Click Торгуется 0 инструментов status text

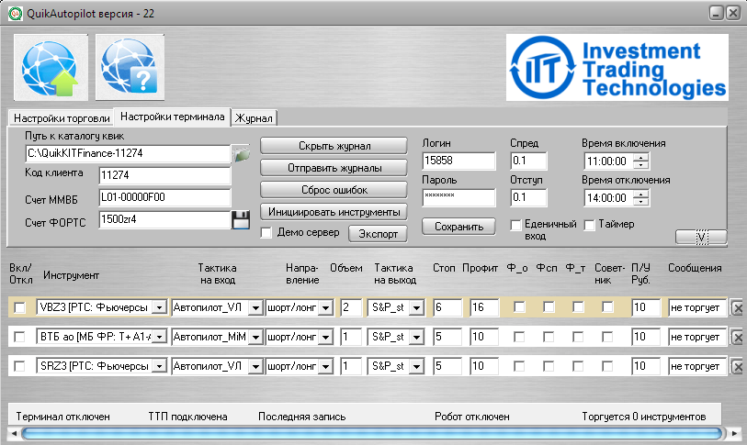[643, 417]
